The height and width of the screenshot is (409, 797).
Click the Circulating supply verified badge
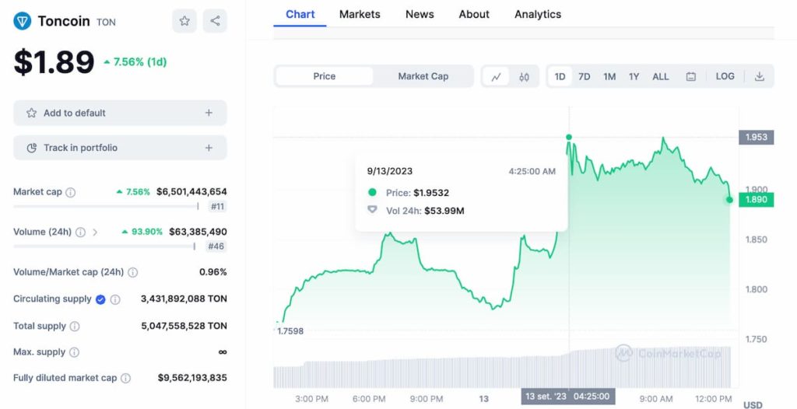[100, 299]
